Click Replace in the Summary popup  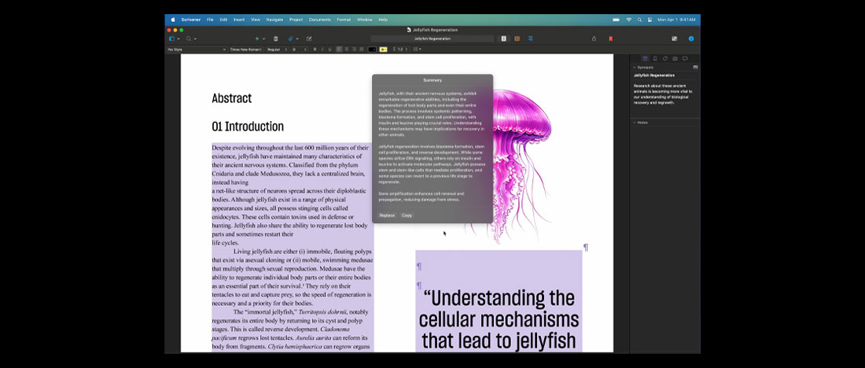pos(387,215)
